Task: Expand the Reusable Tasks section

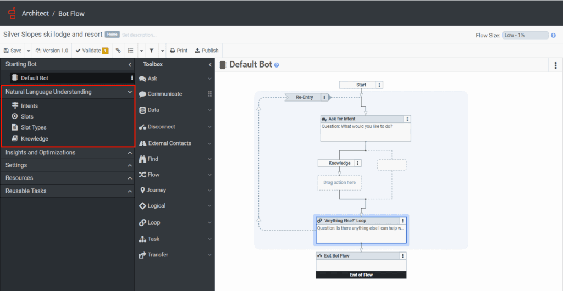Action: point(130,191)
